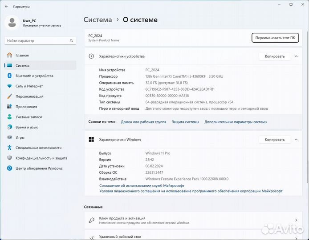Open Центр обновления Windows page
The width and height of the screenshot is (309, 240).
[40, 168]
